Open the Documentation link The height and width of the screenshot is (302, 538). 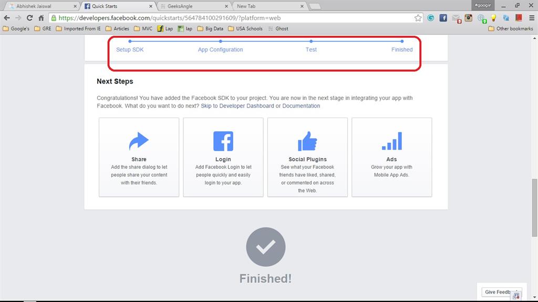[x=301, y=106]
